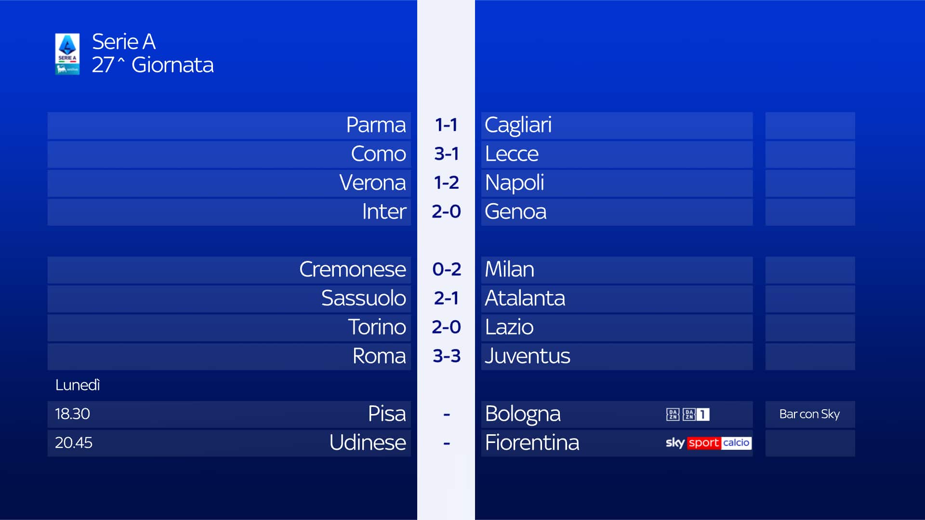
Task: Click the Sassuolo team name
Action: coord(363,298)
